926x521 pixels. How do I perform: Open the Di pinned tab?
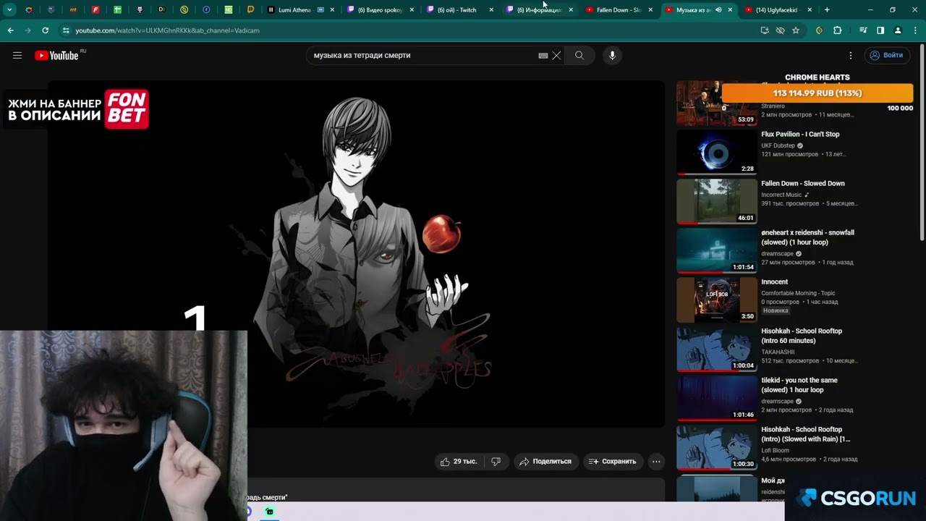(161, 10)
